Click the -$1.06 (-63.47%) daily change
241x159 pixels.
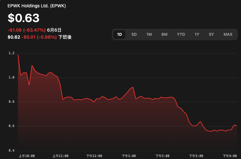tap(27, 30)
